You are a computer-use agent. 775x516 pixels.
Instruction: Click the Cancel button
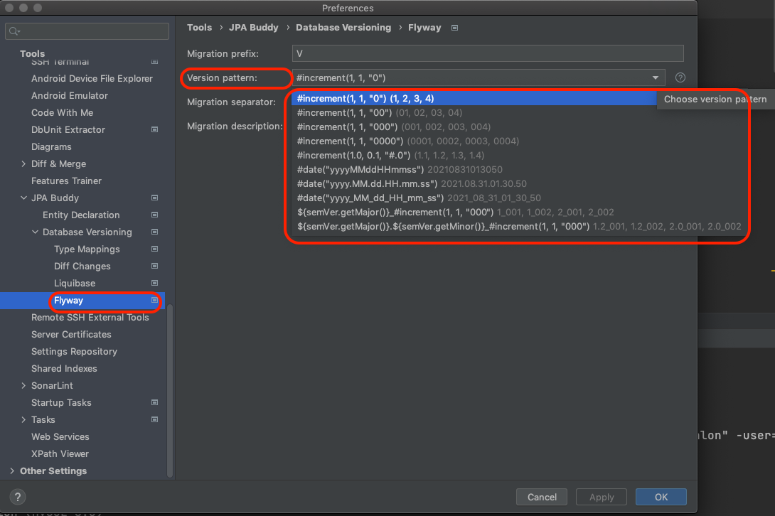(x=542, y=497)
